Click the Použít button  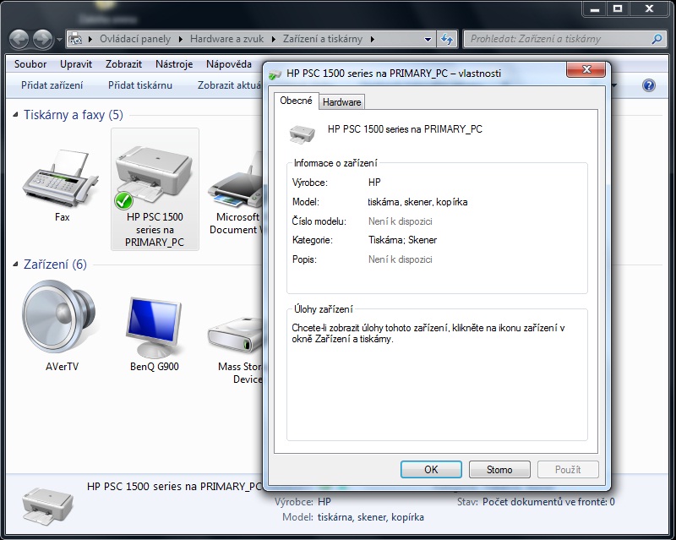tap(568, 469)
